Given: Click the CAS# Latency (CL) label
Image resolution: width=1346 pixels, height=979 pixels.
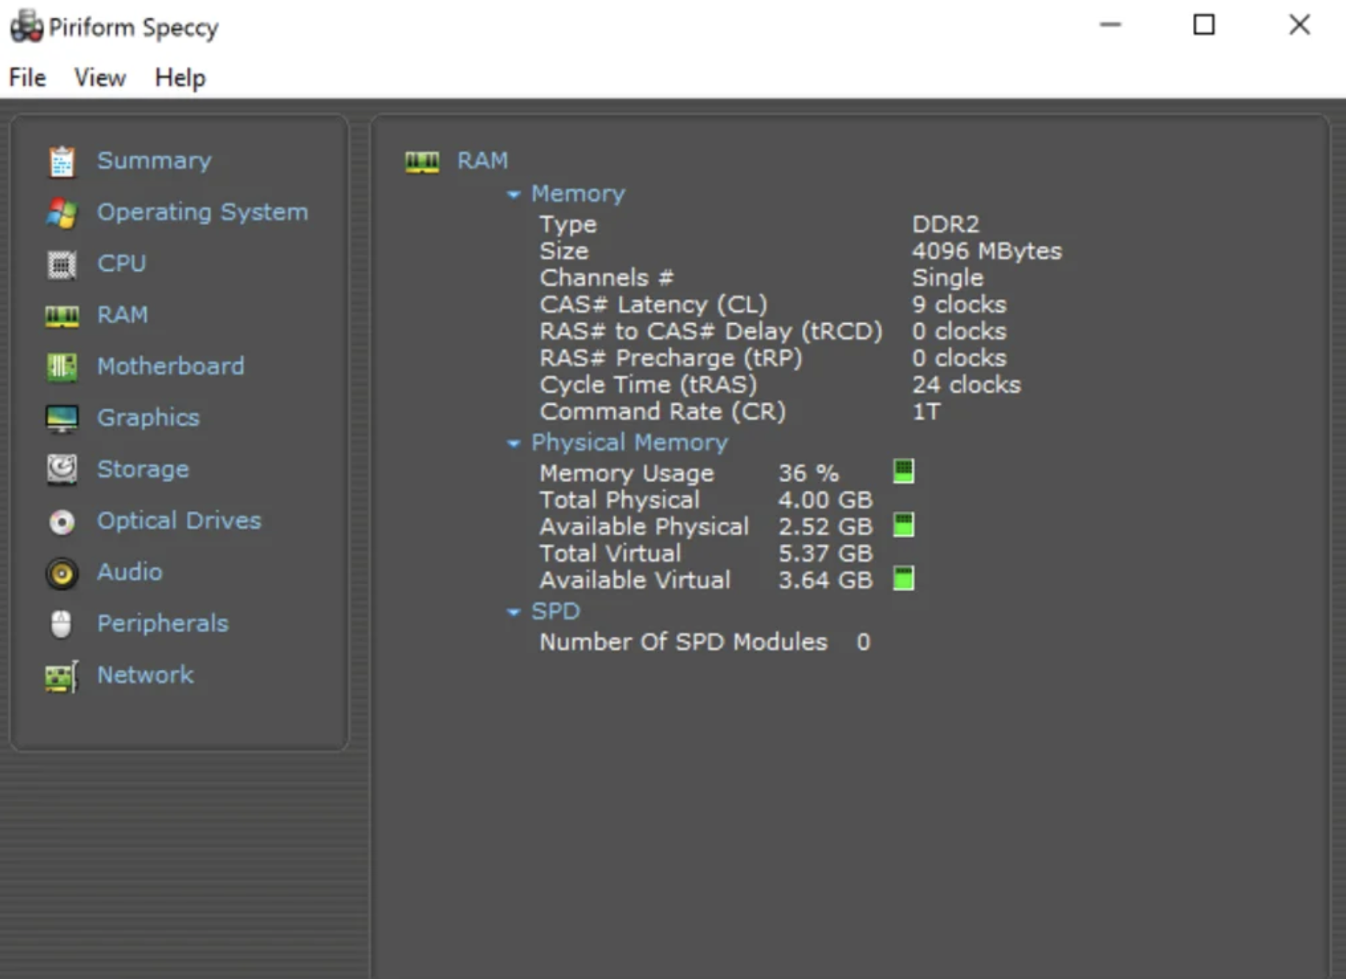Looking at the screenshot, I should click(653, 305).
